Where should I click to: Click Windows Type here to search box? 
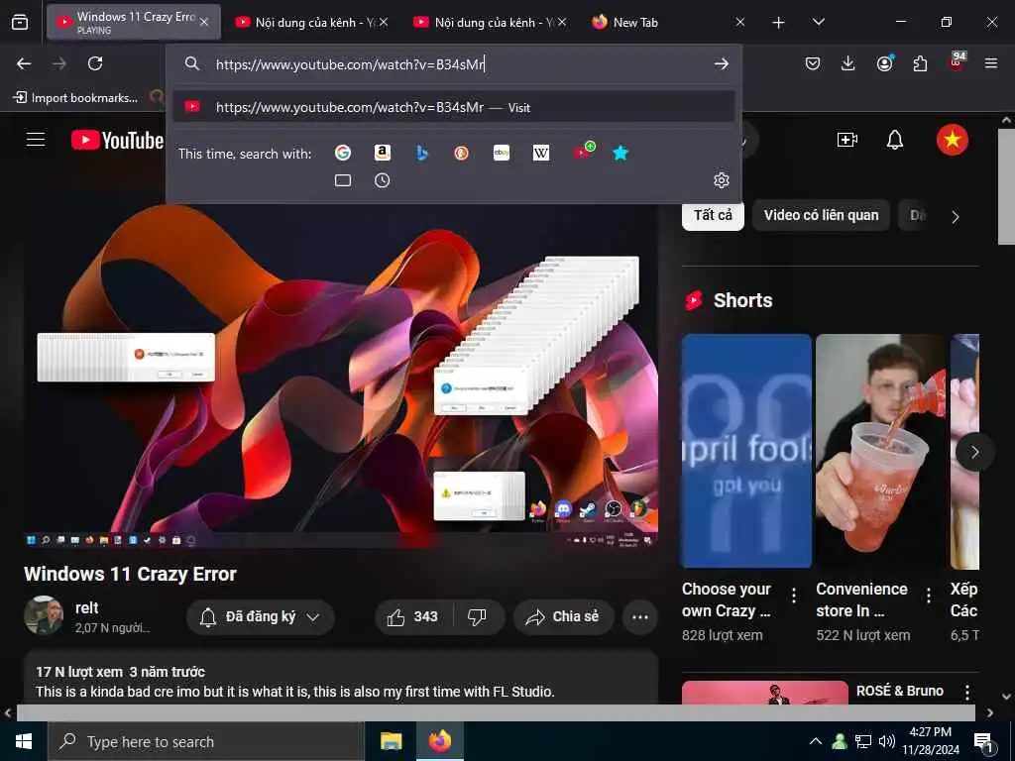pos(206,741)
